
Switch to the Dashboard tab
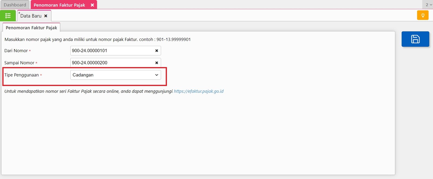point(15,5)
